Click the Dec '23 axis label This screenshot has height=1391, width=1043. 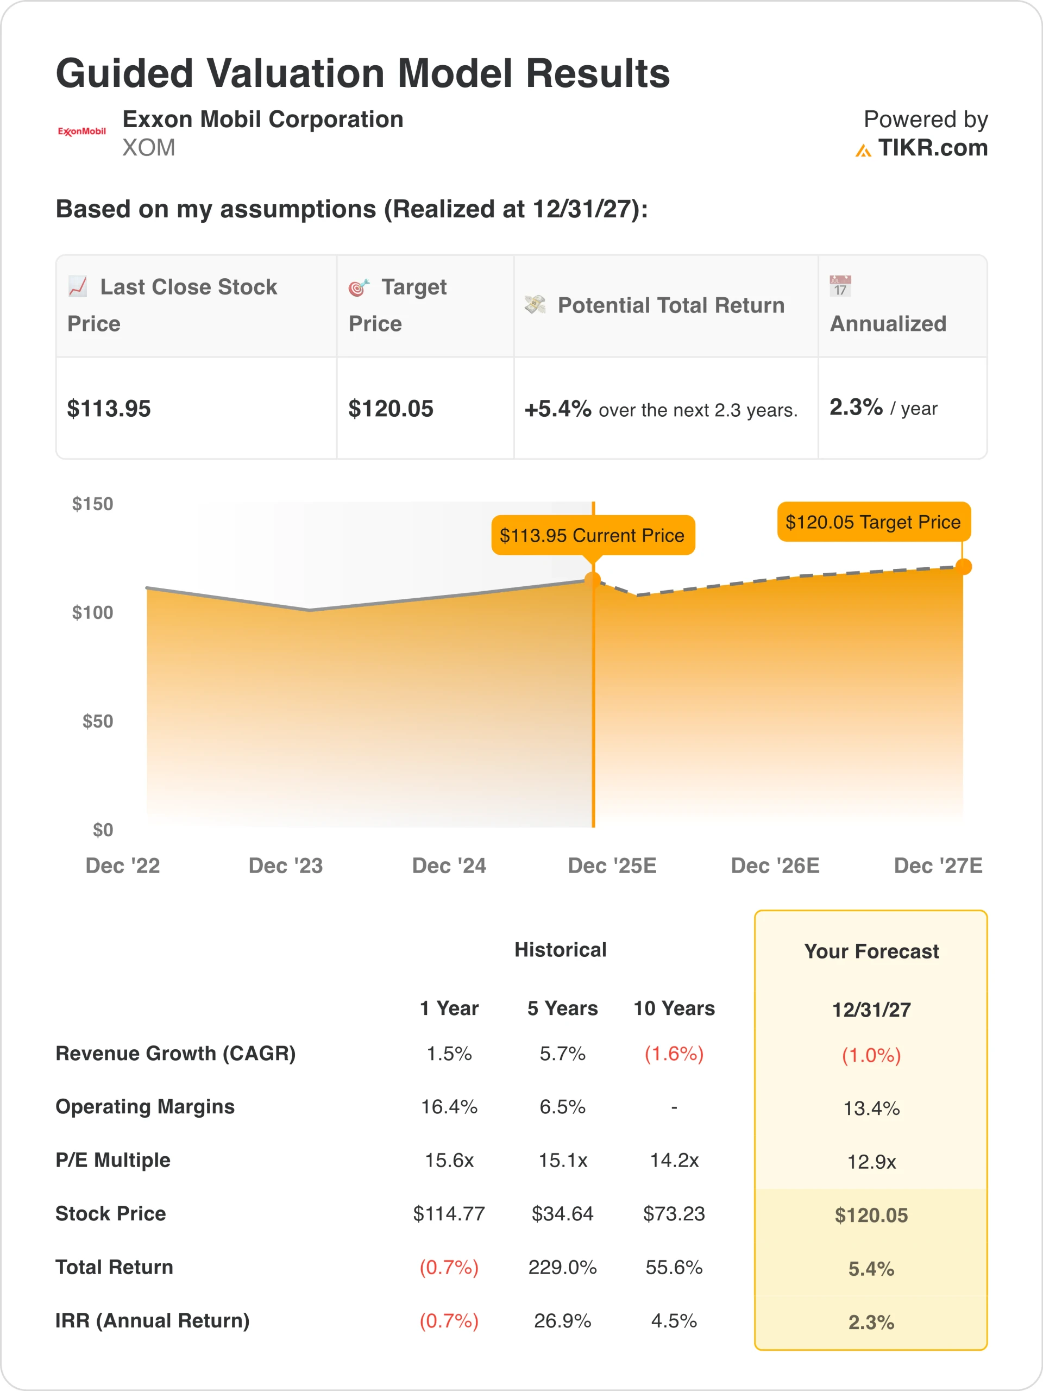[285, 865]
